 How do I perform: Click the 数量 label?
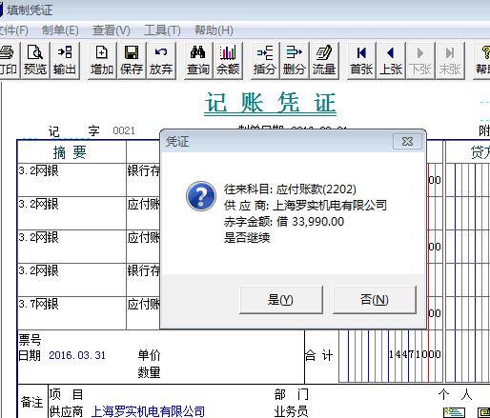pyautogui.click(x=149, y=372)
